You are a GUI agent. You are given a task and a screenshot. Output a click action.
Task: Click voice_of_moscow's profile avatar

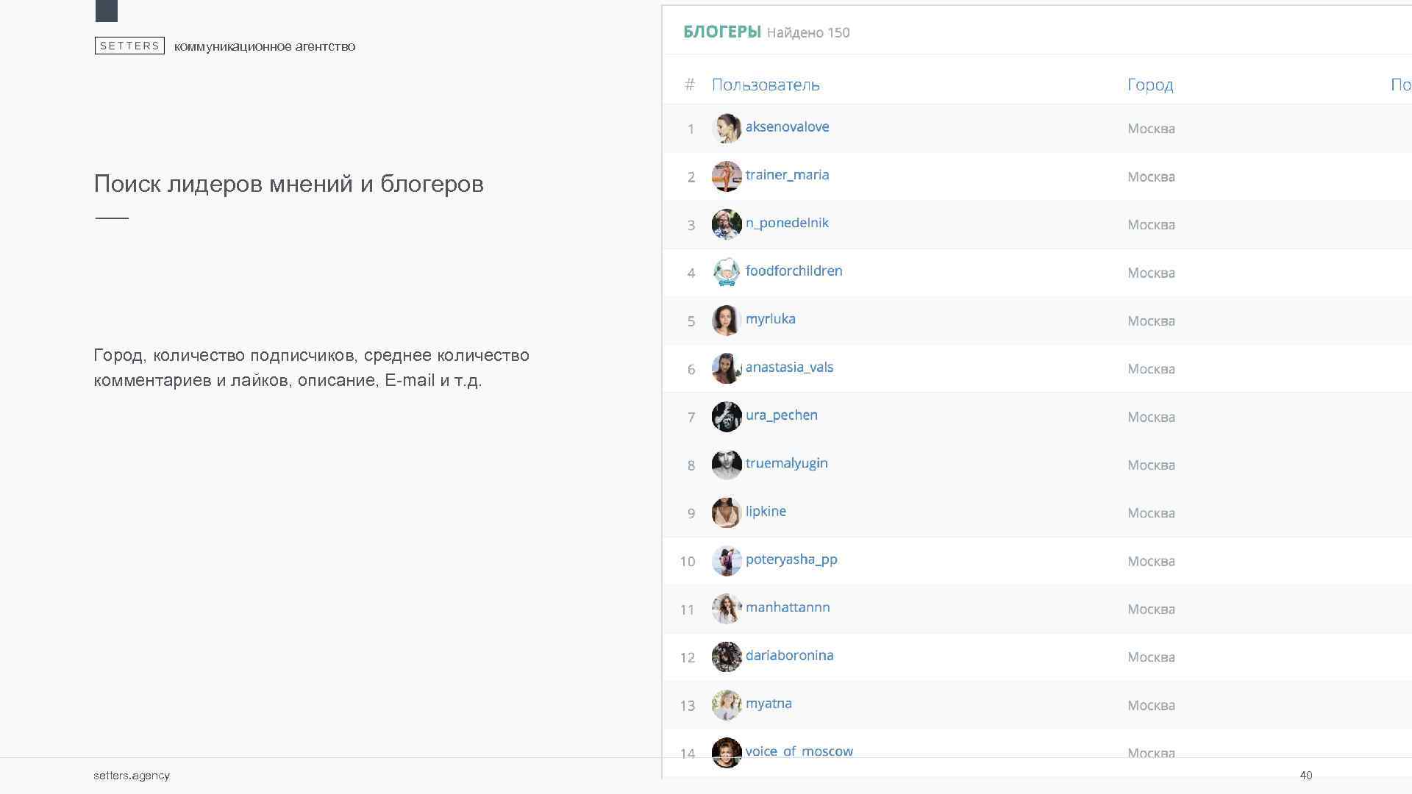726,752
